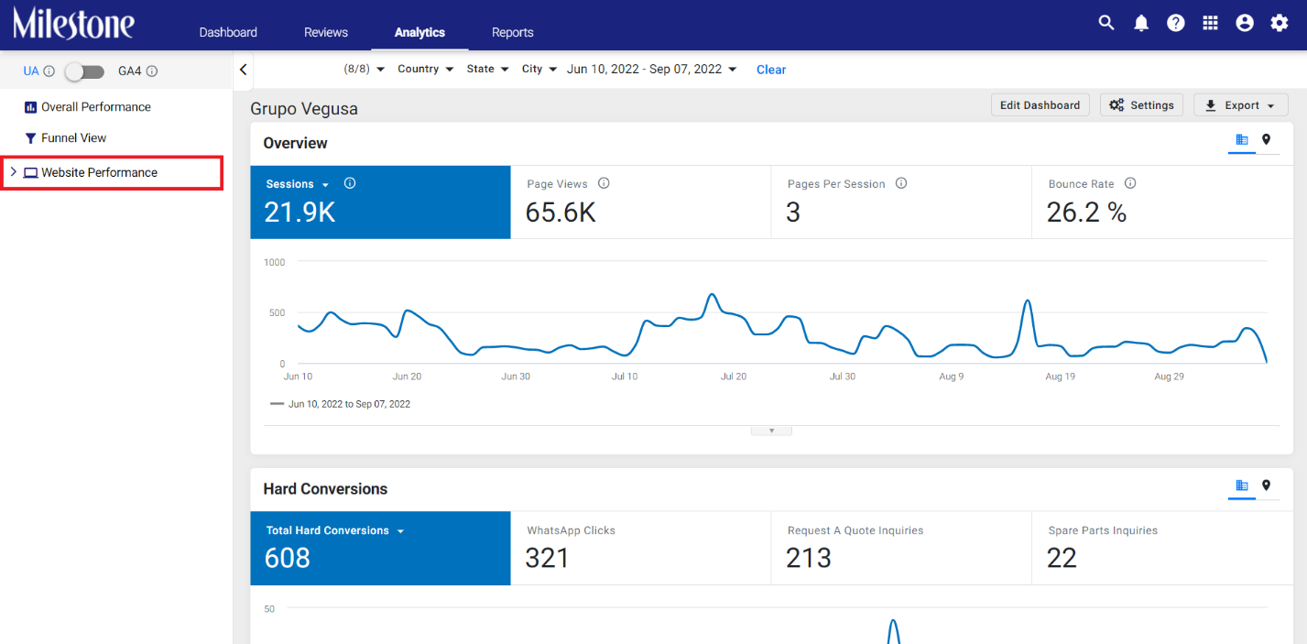This screenshot has height=644, width=1307.
Task: Toggle the UA to GA4 switch
Action: pyautogui.click(x=84, y=71)
